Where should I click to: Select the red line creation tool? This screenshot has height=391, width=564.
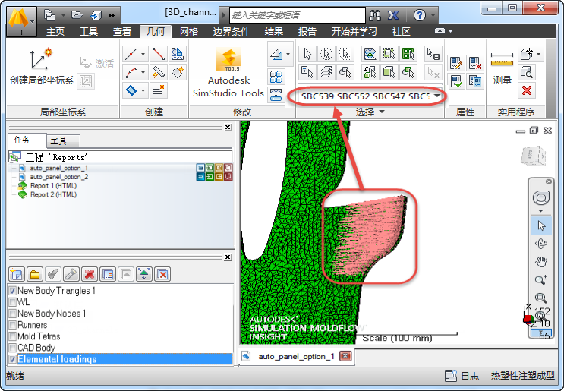(x=158, y=55)
